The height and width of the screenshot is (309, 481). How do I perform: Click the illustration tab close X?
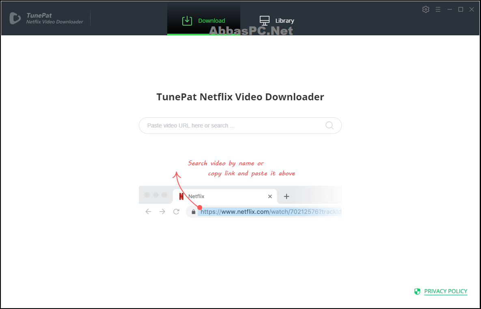click(270, 197)
